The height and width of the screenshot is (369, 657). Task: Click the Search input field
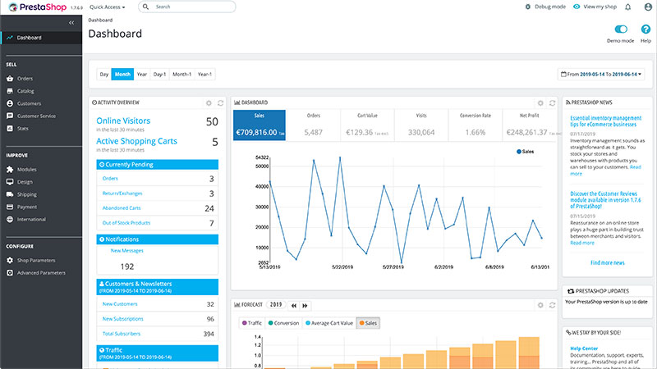pyautogui.click(x=187, y=7)
